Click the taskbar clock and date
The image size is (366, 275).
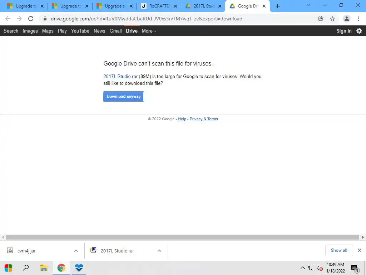(335, 268)
